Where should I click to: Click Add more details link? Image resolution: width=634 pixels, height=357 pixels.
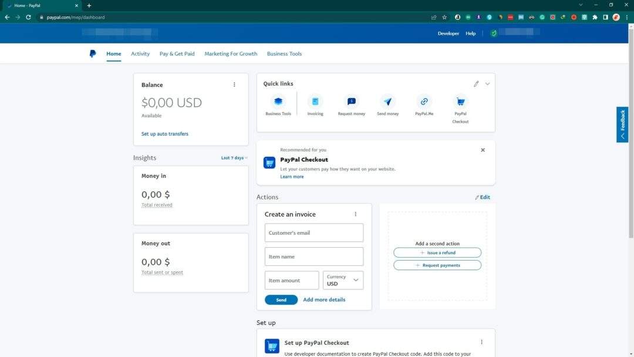click(324, 299)
